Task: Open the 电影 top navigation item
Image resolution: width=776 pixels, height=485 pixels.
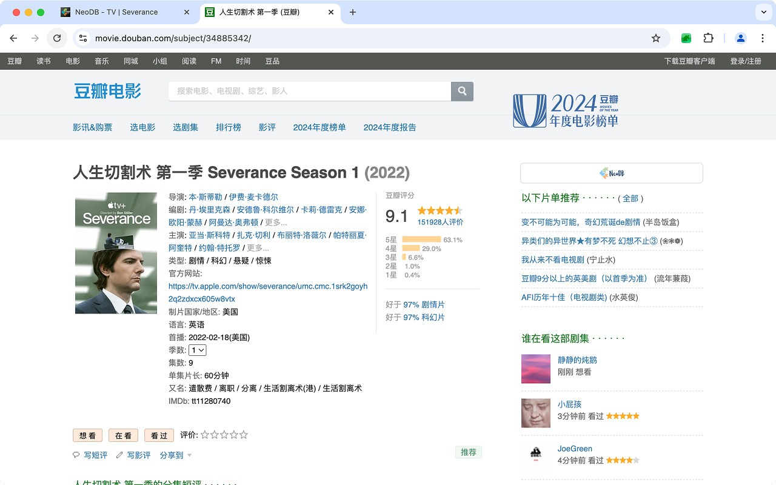Action: click(73, 61)
